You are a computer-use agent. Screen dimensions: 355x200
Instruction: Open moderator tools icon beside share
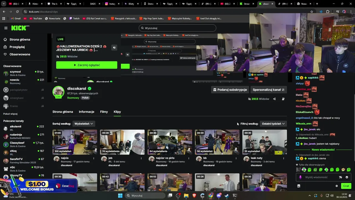click(283, 99)
